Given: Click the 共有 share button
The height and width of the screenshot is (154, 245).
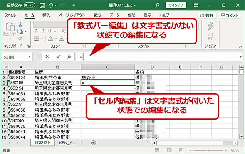Looking at the screenshot, I should click(207, 15).
